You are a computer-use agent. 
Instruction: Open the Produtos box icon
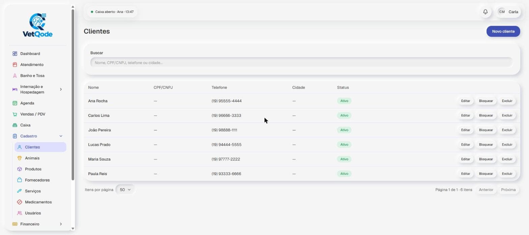pos(20,169)
